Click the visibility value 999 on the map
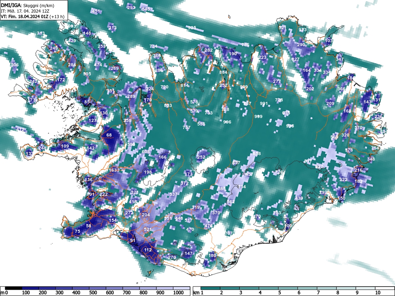This screenshot has height=296, width=395. [258, 116]
